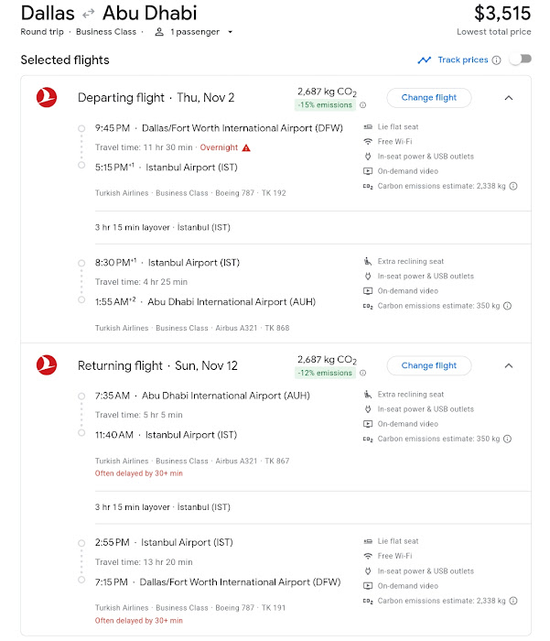Screen dimensions: 550x641
Task: Click the Lie flat seat icon for TK 192
Action: tap(368, 127)
